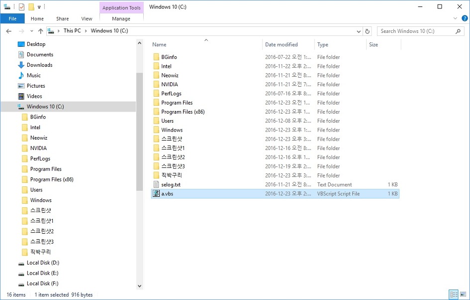Click the BGinfo folder icon in the file list
This screenshot has width=470, height=300.
pos(156,57)
